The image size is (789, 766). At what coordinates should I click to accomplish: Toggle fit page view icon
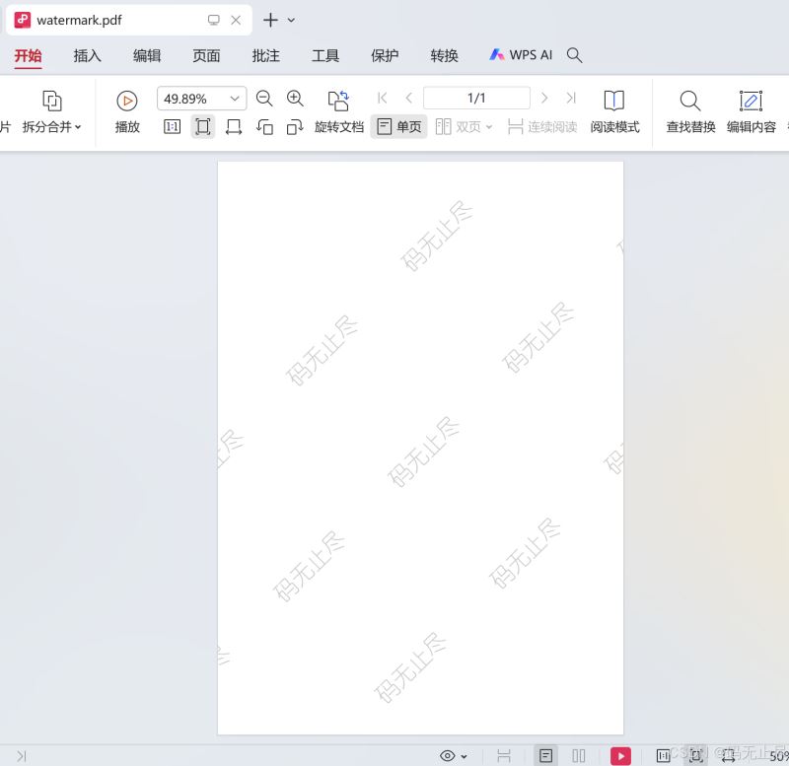coord(203,127)
